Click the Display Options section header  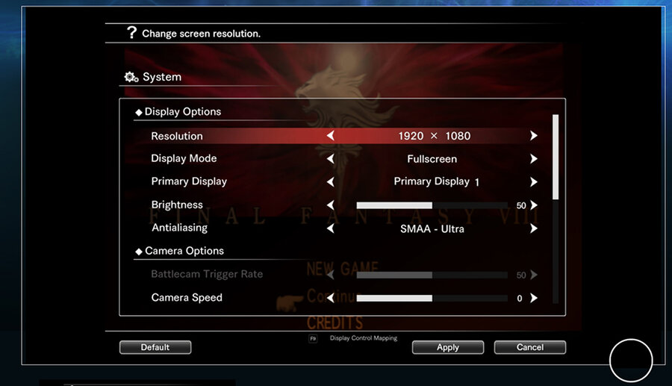(x=178, y=112)
